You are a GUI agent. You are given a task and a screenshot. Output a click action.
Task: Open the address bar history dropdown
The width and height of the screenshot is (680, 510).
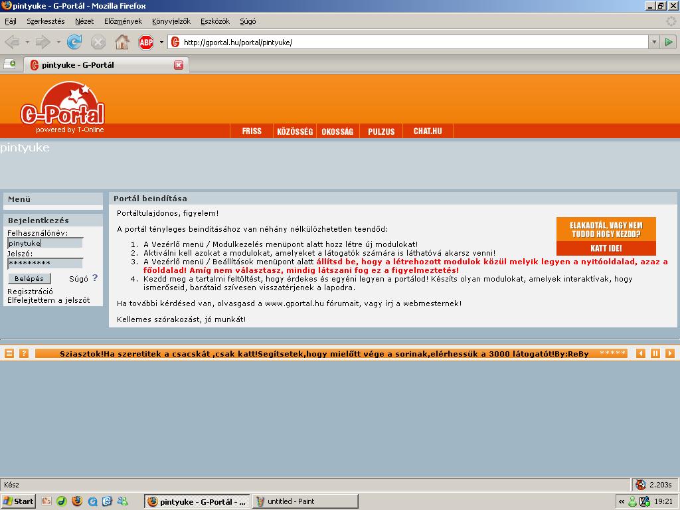pyautogui.click(x=653, y=42)
